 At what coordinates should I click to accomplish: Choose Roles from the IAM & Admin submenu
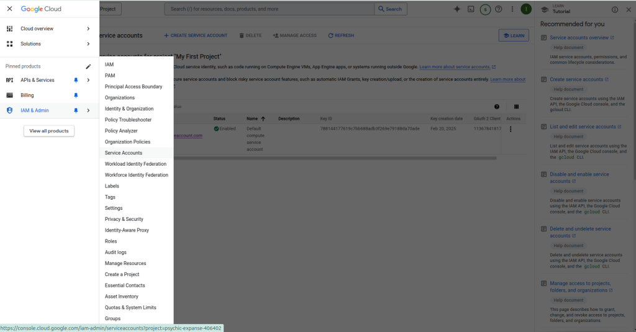click(111, 241)
